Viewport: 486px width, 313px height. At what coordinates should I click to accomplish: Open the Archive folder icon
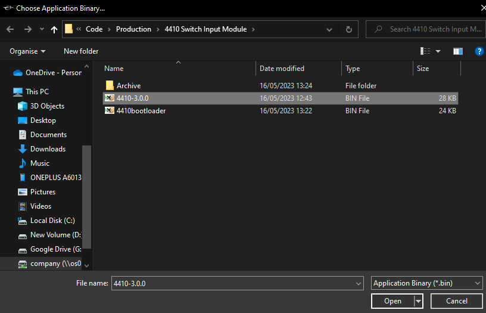[x=110, y=85]
